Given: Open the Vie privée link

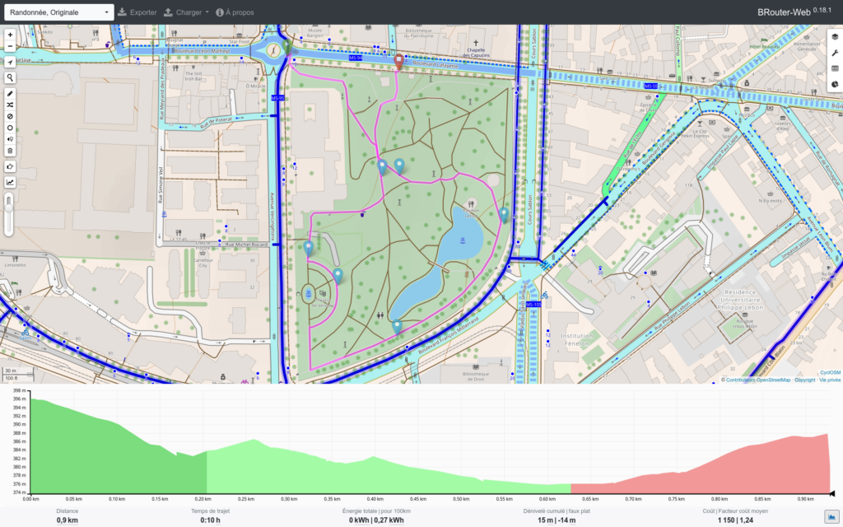Looking at the screenshot, I should pos(830,380).
